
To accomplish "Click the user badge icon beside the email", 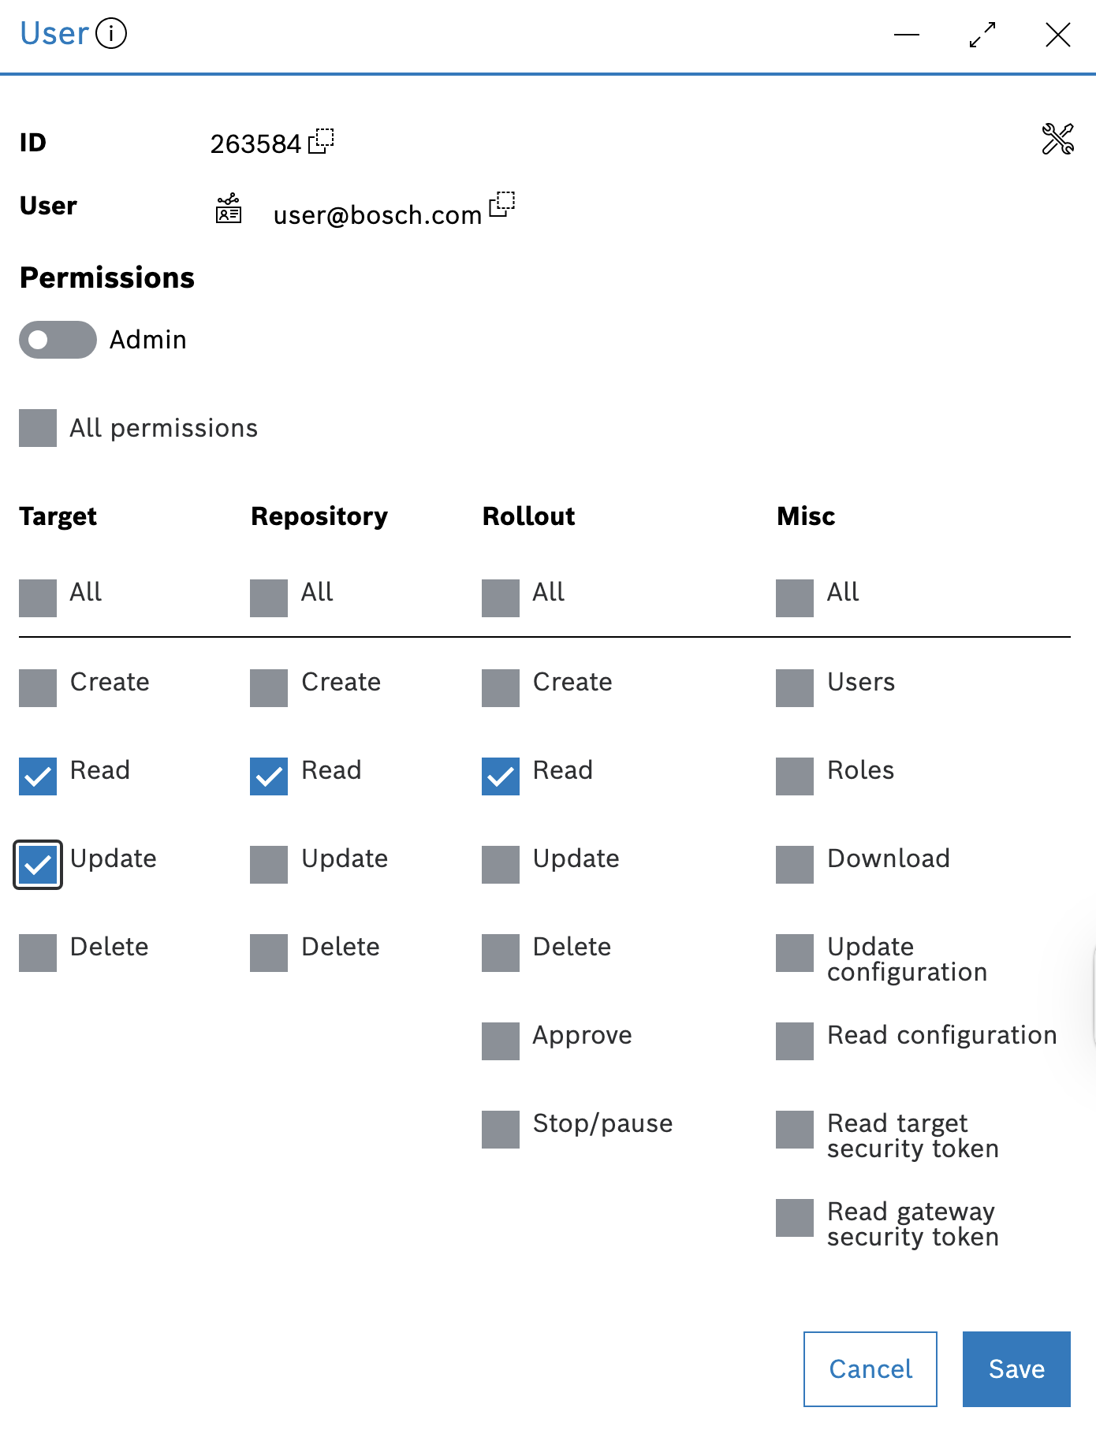I will pyautogui.click(x=229, y=210).
